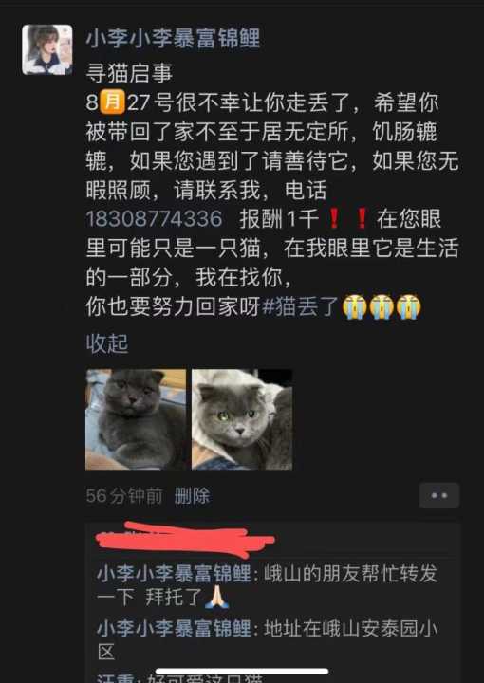Open the two-dot comment options button
The width and height of the screenshot is (484, 683).
point(439,495)
